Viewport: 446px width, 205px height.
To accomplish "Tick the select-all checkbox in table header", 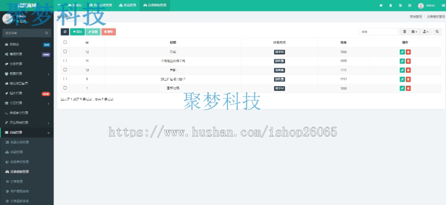I will tap(65, 43).
